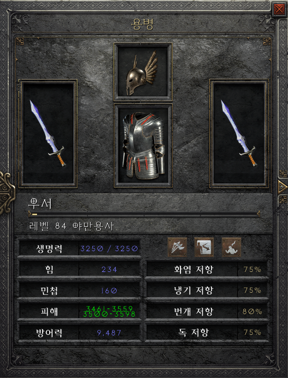Click the ornate handle on the left edge
The width and height of the screenshot is (288, 378).
coord(7,193)
